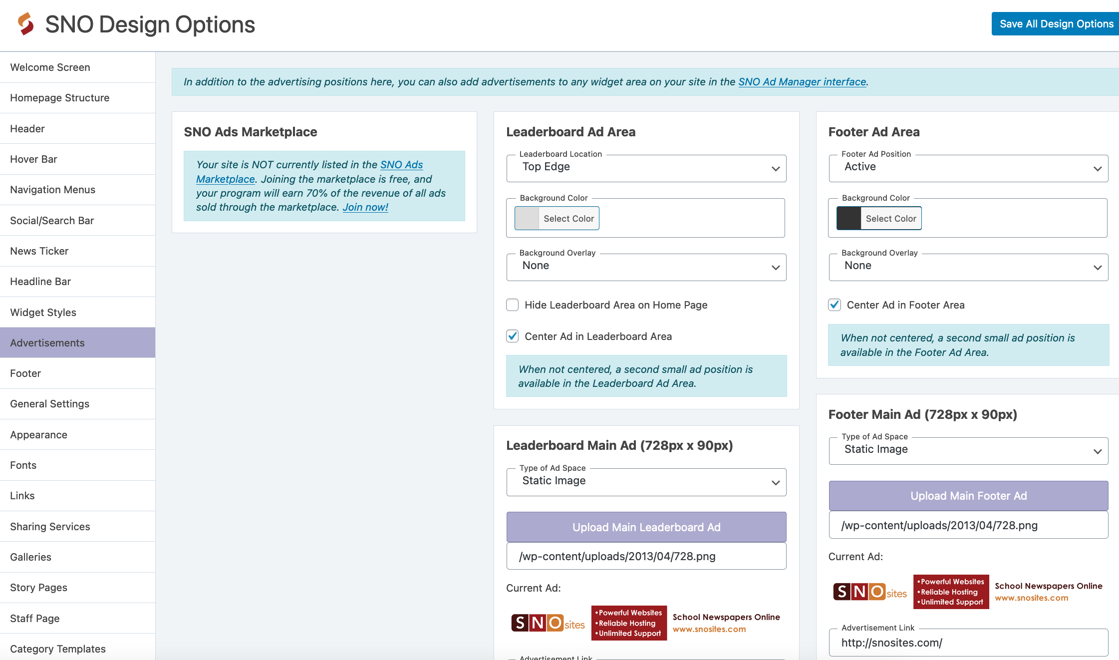Open Leaderboard Background Overlay dropdown
The width and height of the screenshot is (1119, 660).
point(646,267)
